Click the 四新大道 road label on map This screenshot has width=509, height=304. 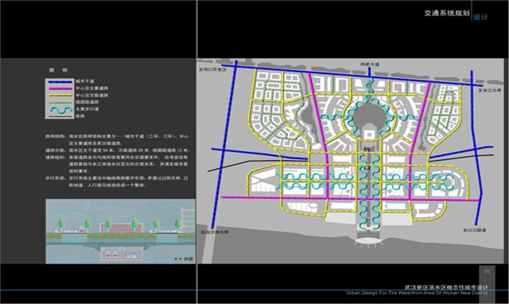tap(369, 64)
